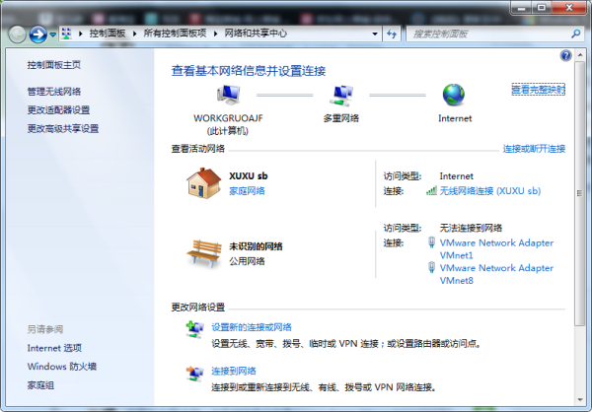Click the scrollbar up arrow
This screenshot has width=592, height=412.
click(580, 55)
